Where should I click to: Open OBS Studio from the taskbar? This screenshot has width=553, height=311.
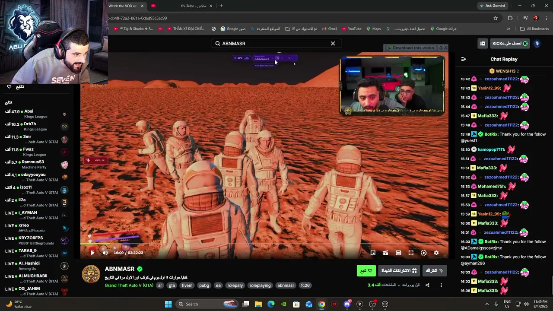pos(372,304)
